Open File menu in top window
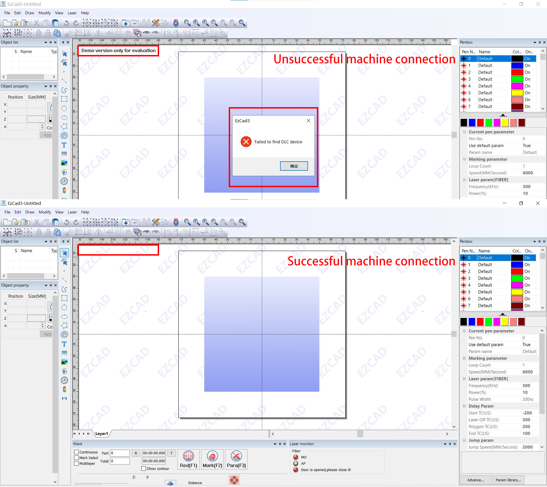Screen dimensions: 547x487 (7, 13)
